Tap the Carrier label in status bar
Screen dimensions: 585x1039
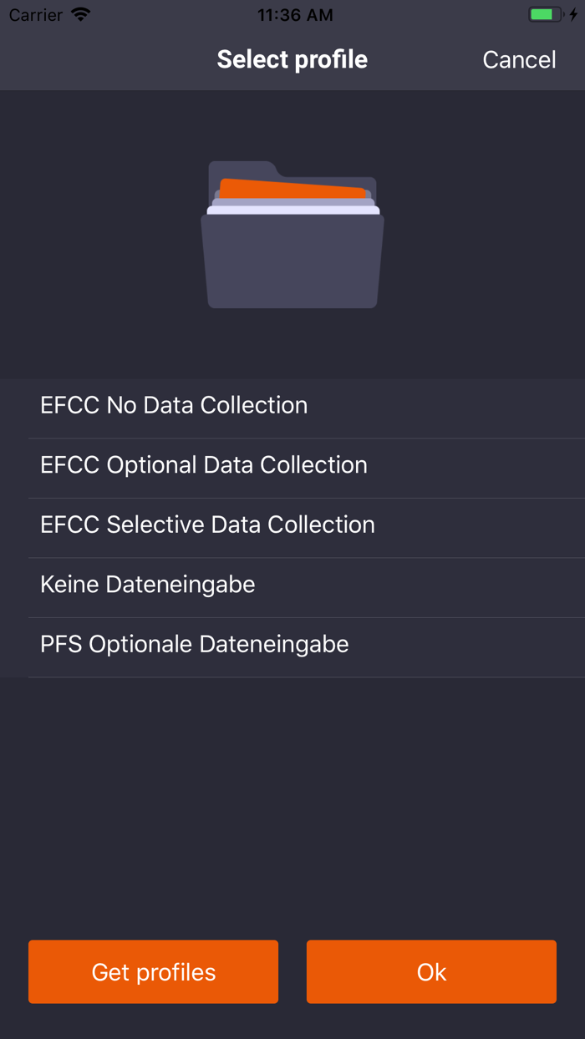[36, 15]
